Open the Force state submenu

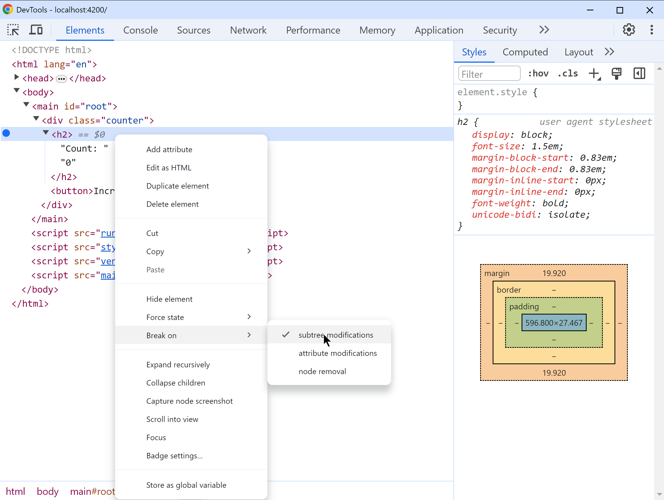[x=191, y=317]
